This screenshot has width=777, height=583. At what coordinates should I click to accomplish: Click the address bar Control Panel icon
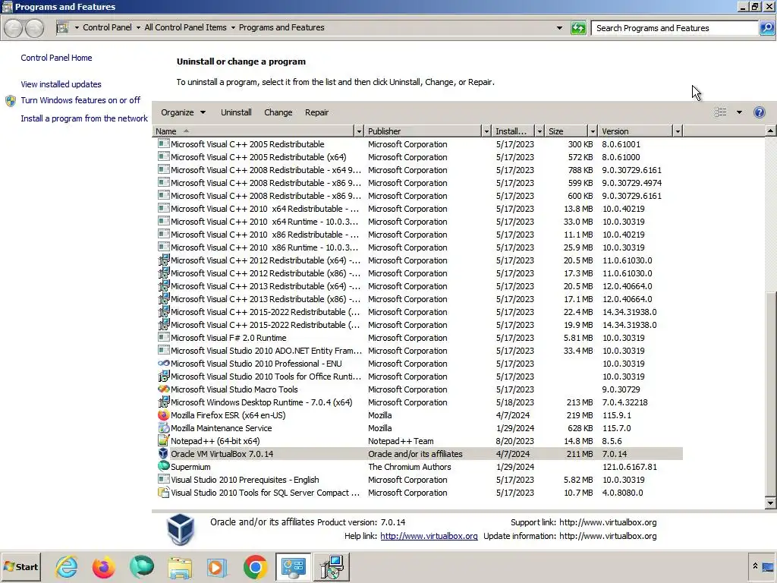coord(62,28)
